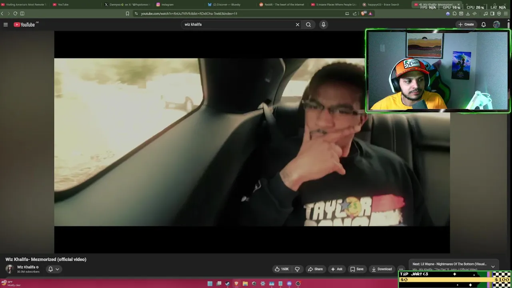Expand the subscription notification bell dropdown

tap(54, 269)
